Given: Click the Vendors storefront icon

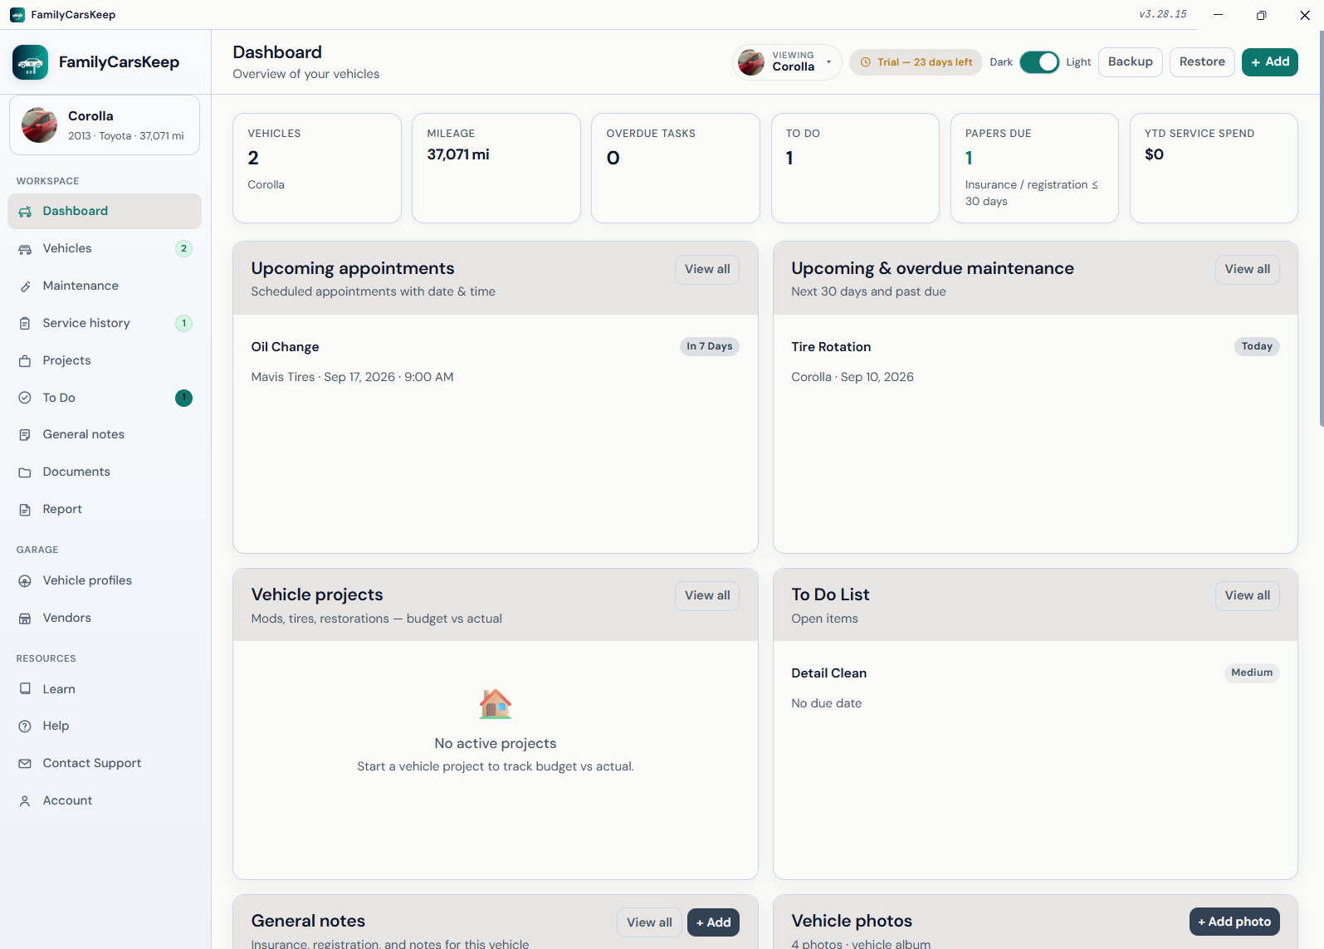Looking at the screenshot, I should pyautogui.click(x=25, y=619).
